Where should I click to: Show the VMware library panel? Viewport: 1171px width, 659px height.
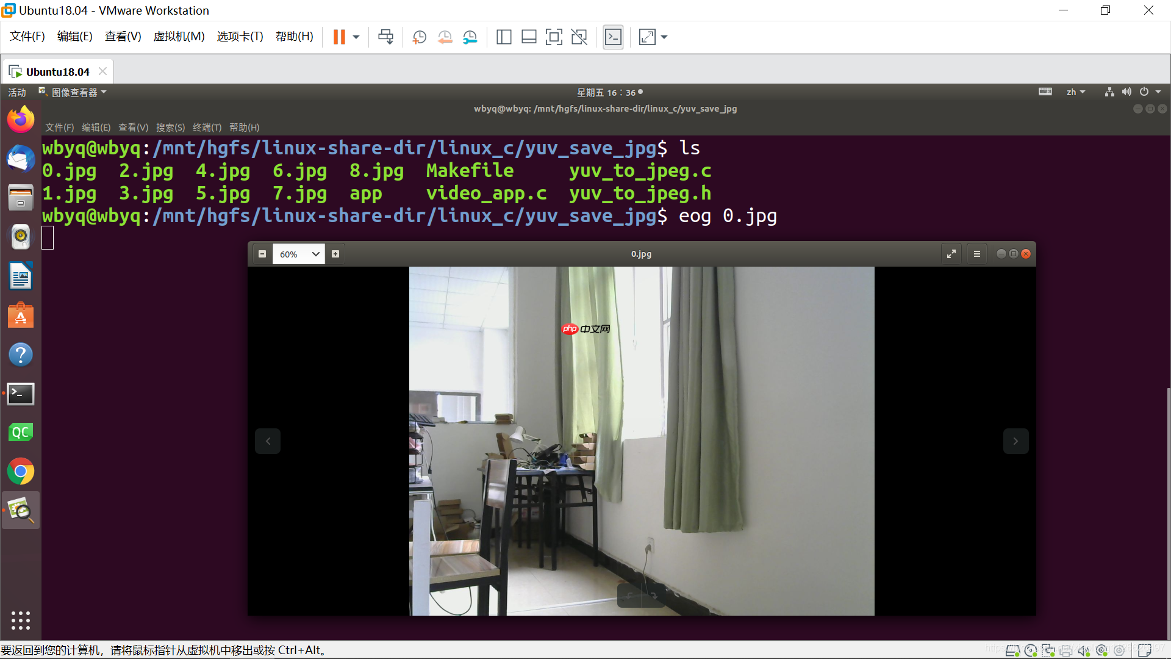click(x=504, y=37)
